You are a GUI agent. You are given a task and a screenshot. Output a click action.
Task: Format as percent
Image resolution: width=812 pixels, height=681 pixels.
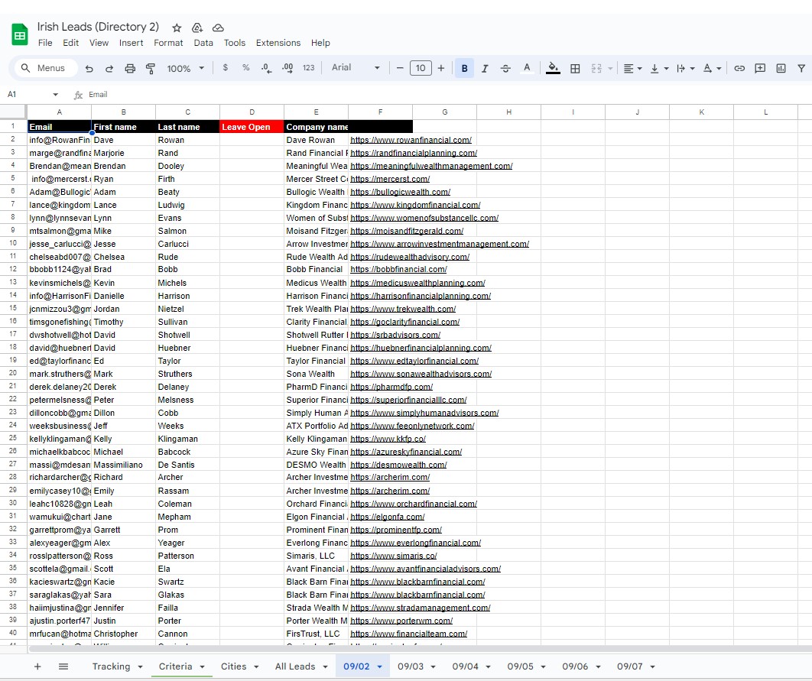click(x=246, y=68)
